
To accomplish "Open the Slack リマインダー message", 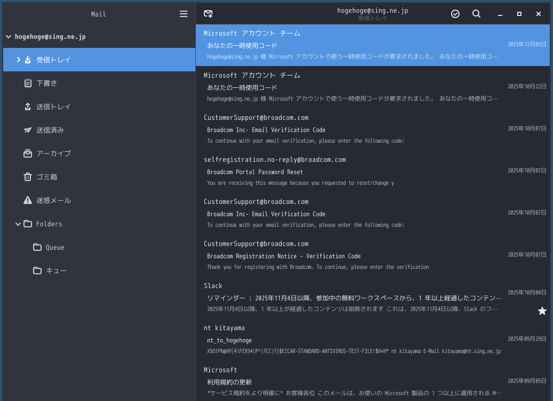I will [x=373, y=298].
